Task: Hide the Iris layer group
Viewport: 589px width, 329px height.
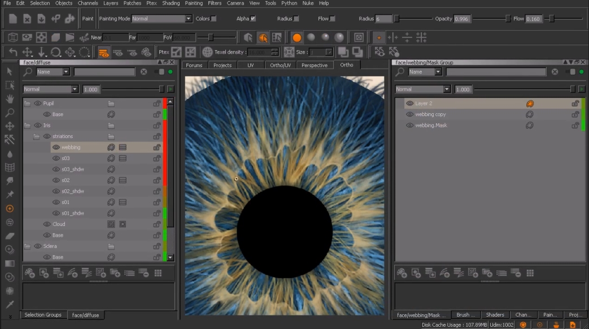Action: coord(38,126)
